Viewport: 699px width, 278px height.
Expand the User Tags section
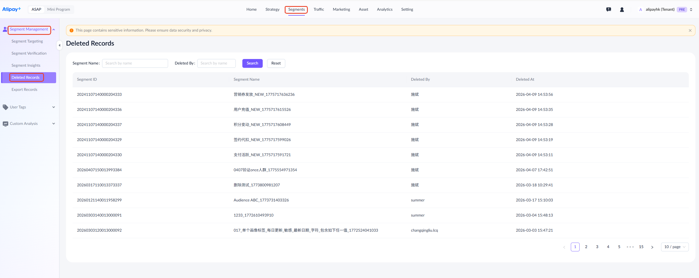point(54,107)
